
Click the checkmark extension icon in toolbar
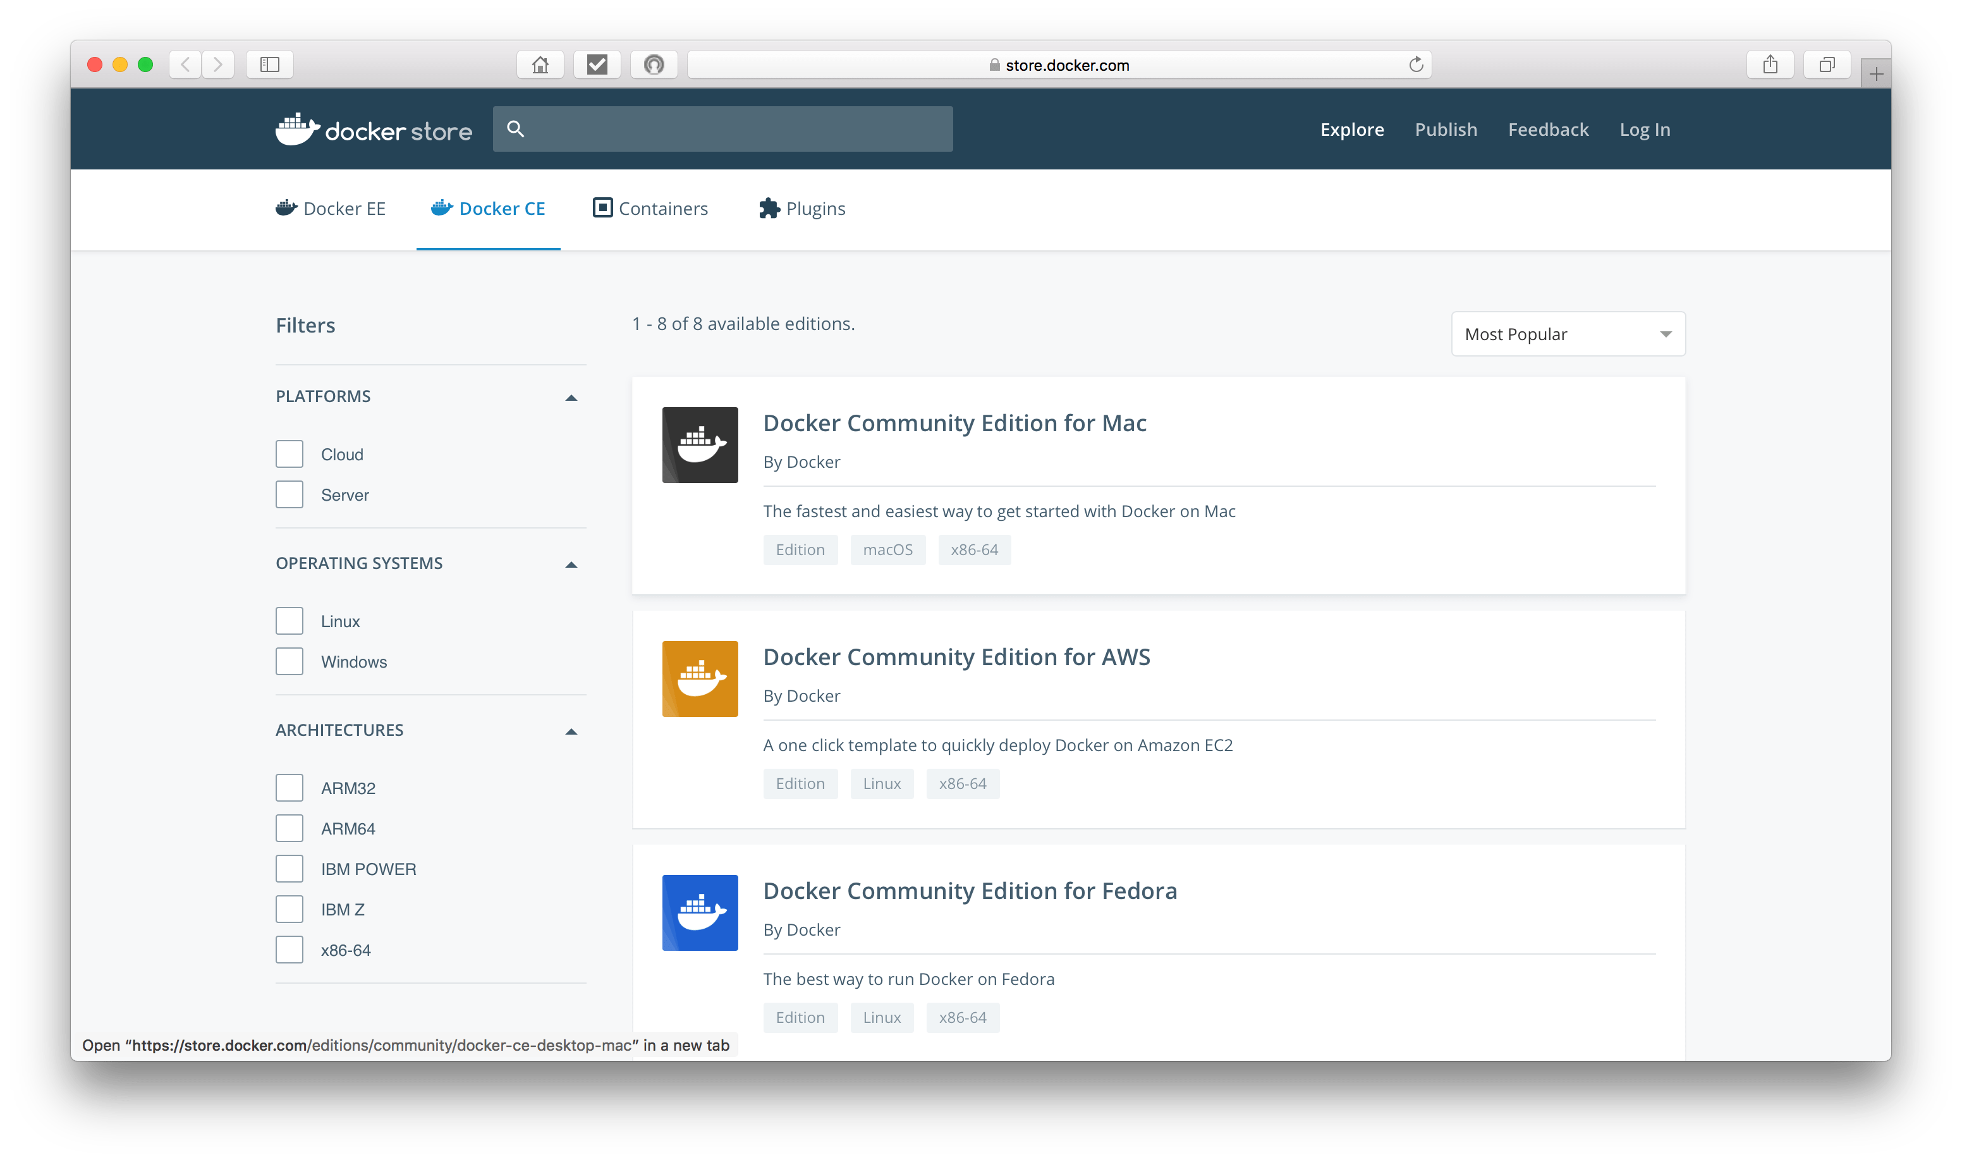(x=597, y=65)
